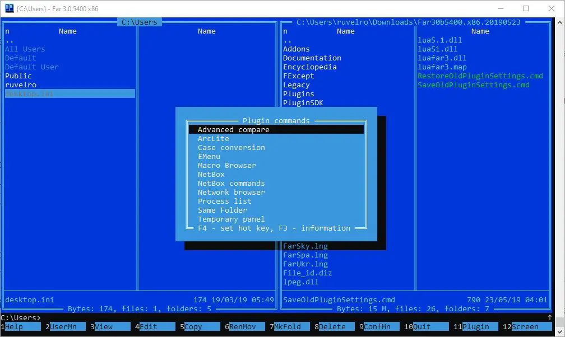Click the left panel 'n' sort mode letter
This screenshot has width=565, height=337.
7,31
